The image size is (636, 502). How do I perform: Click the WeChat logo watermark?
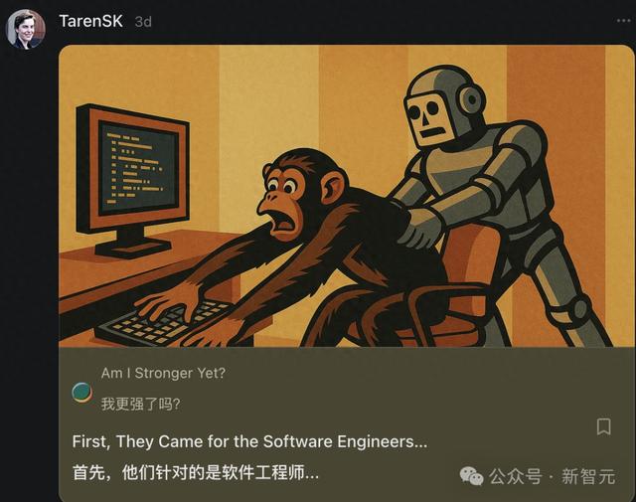click(x=471, y=475)
